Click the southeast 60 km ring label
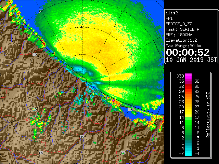219x164 pixels. pyautogui.click(x=123, y=153)
